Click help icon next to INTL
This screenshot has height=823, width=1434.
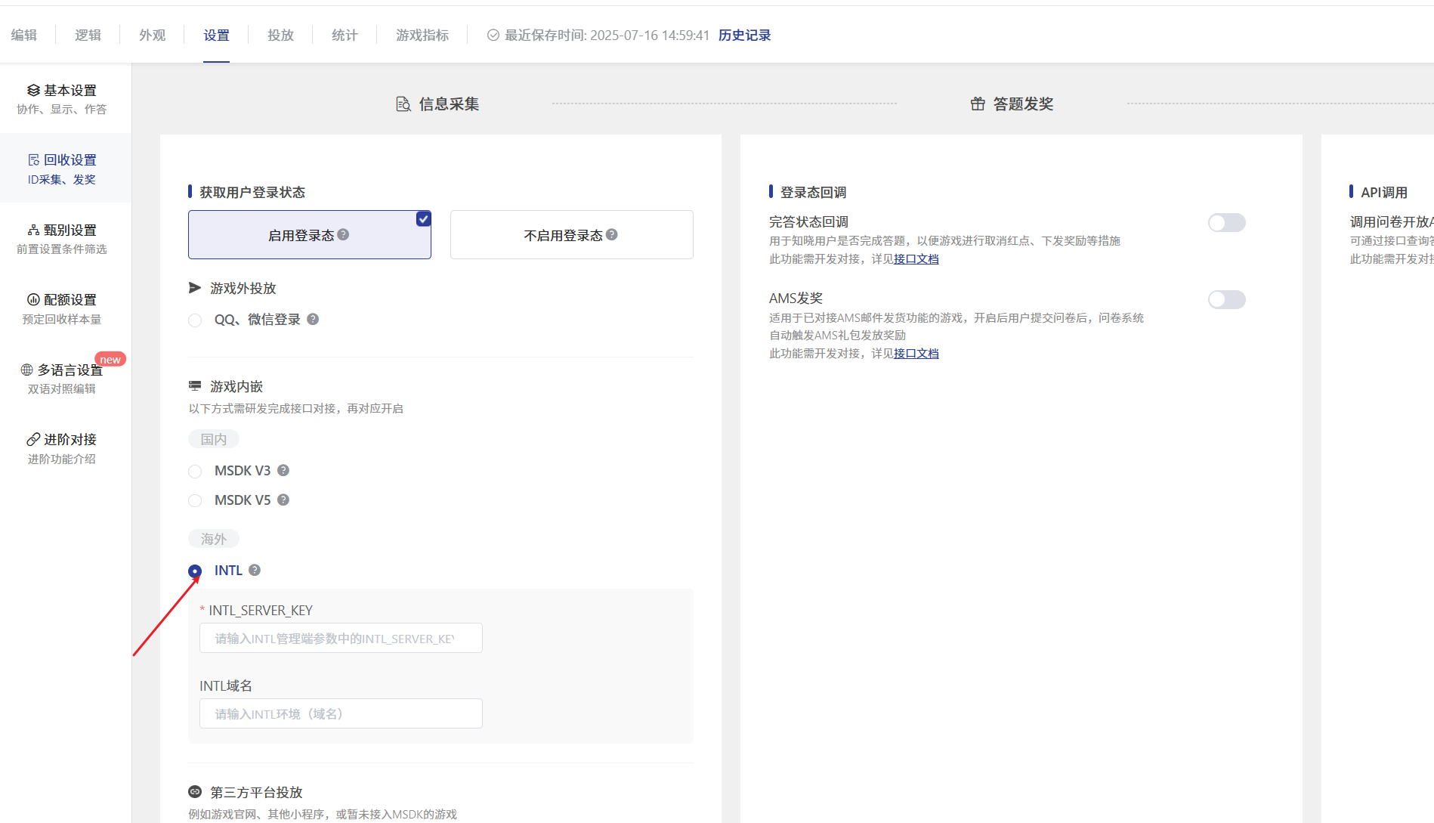coord(255,571)
